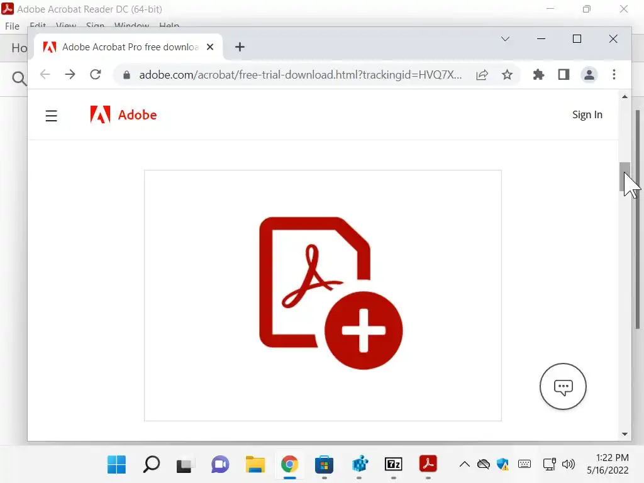Switch to Chrome on taskbar
Viewport: 644px width, 483px height.
pos(289,465)
